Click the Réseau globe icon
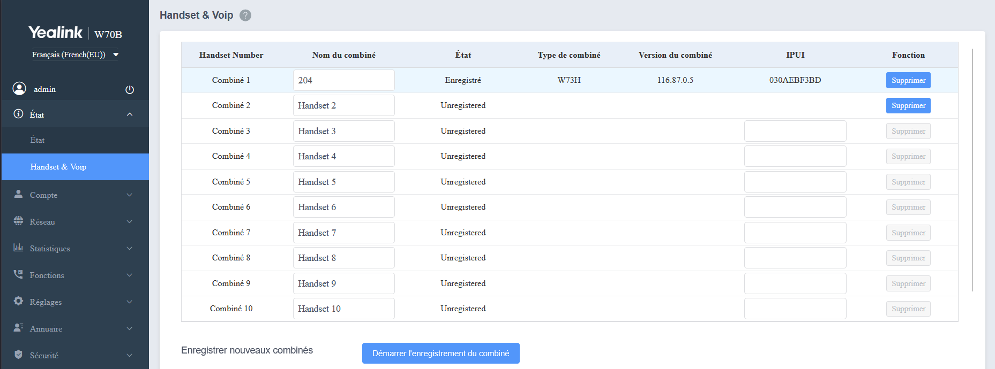The height and width of the screenshot is (369, 995). pyautogui.click(x=18, y=221)
